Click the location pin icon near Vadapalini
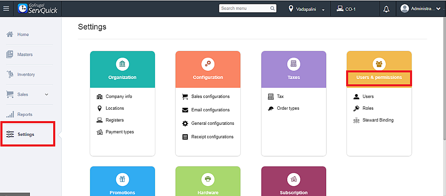 click(x=291, y=9)
